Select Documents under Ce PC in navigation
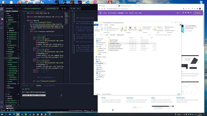Viewport: 207px width, 116px height. tap(101, 63)
